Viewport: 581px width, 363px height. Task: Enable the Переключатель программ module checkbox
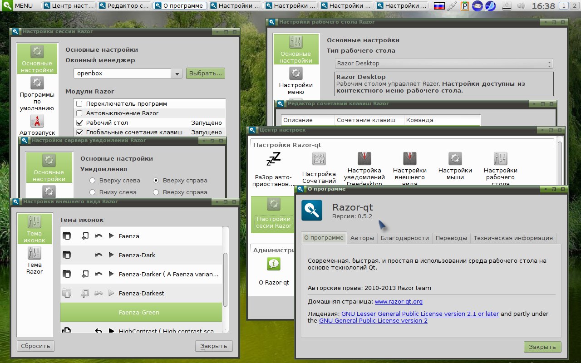pyautogui.click(x=79, y=104)
